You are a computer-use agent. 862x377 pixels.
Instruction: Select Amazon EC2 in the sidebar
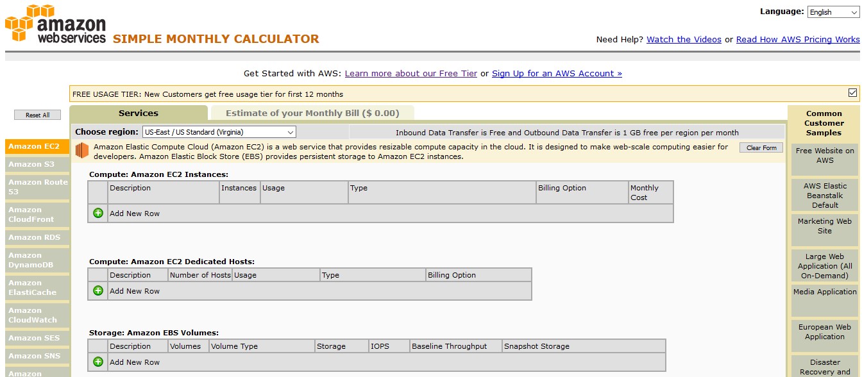[37, 146]
